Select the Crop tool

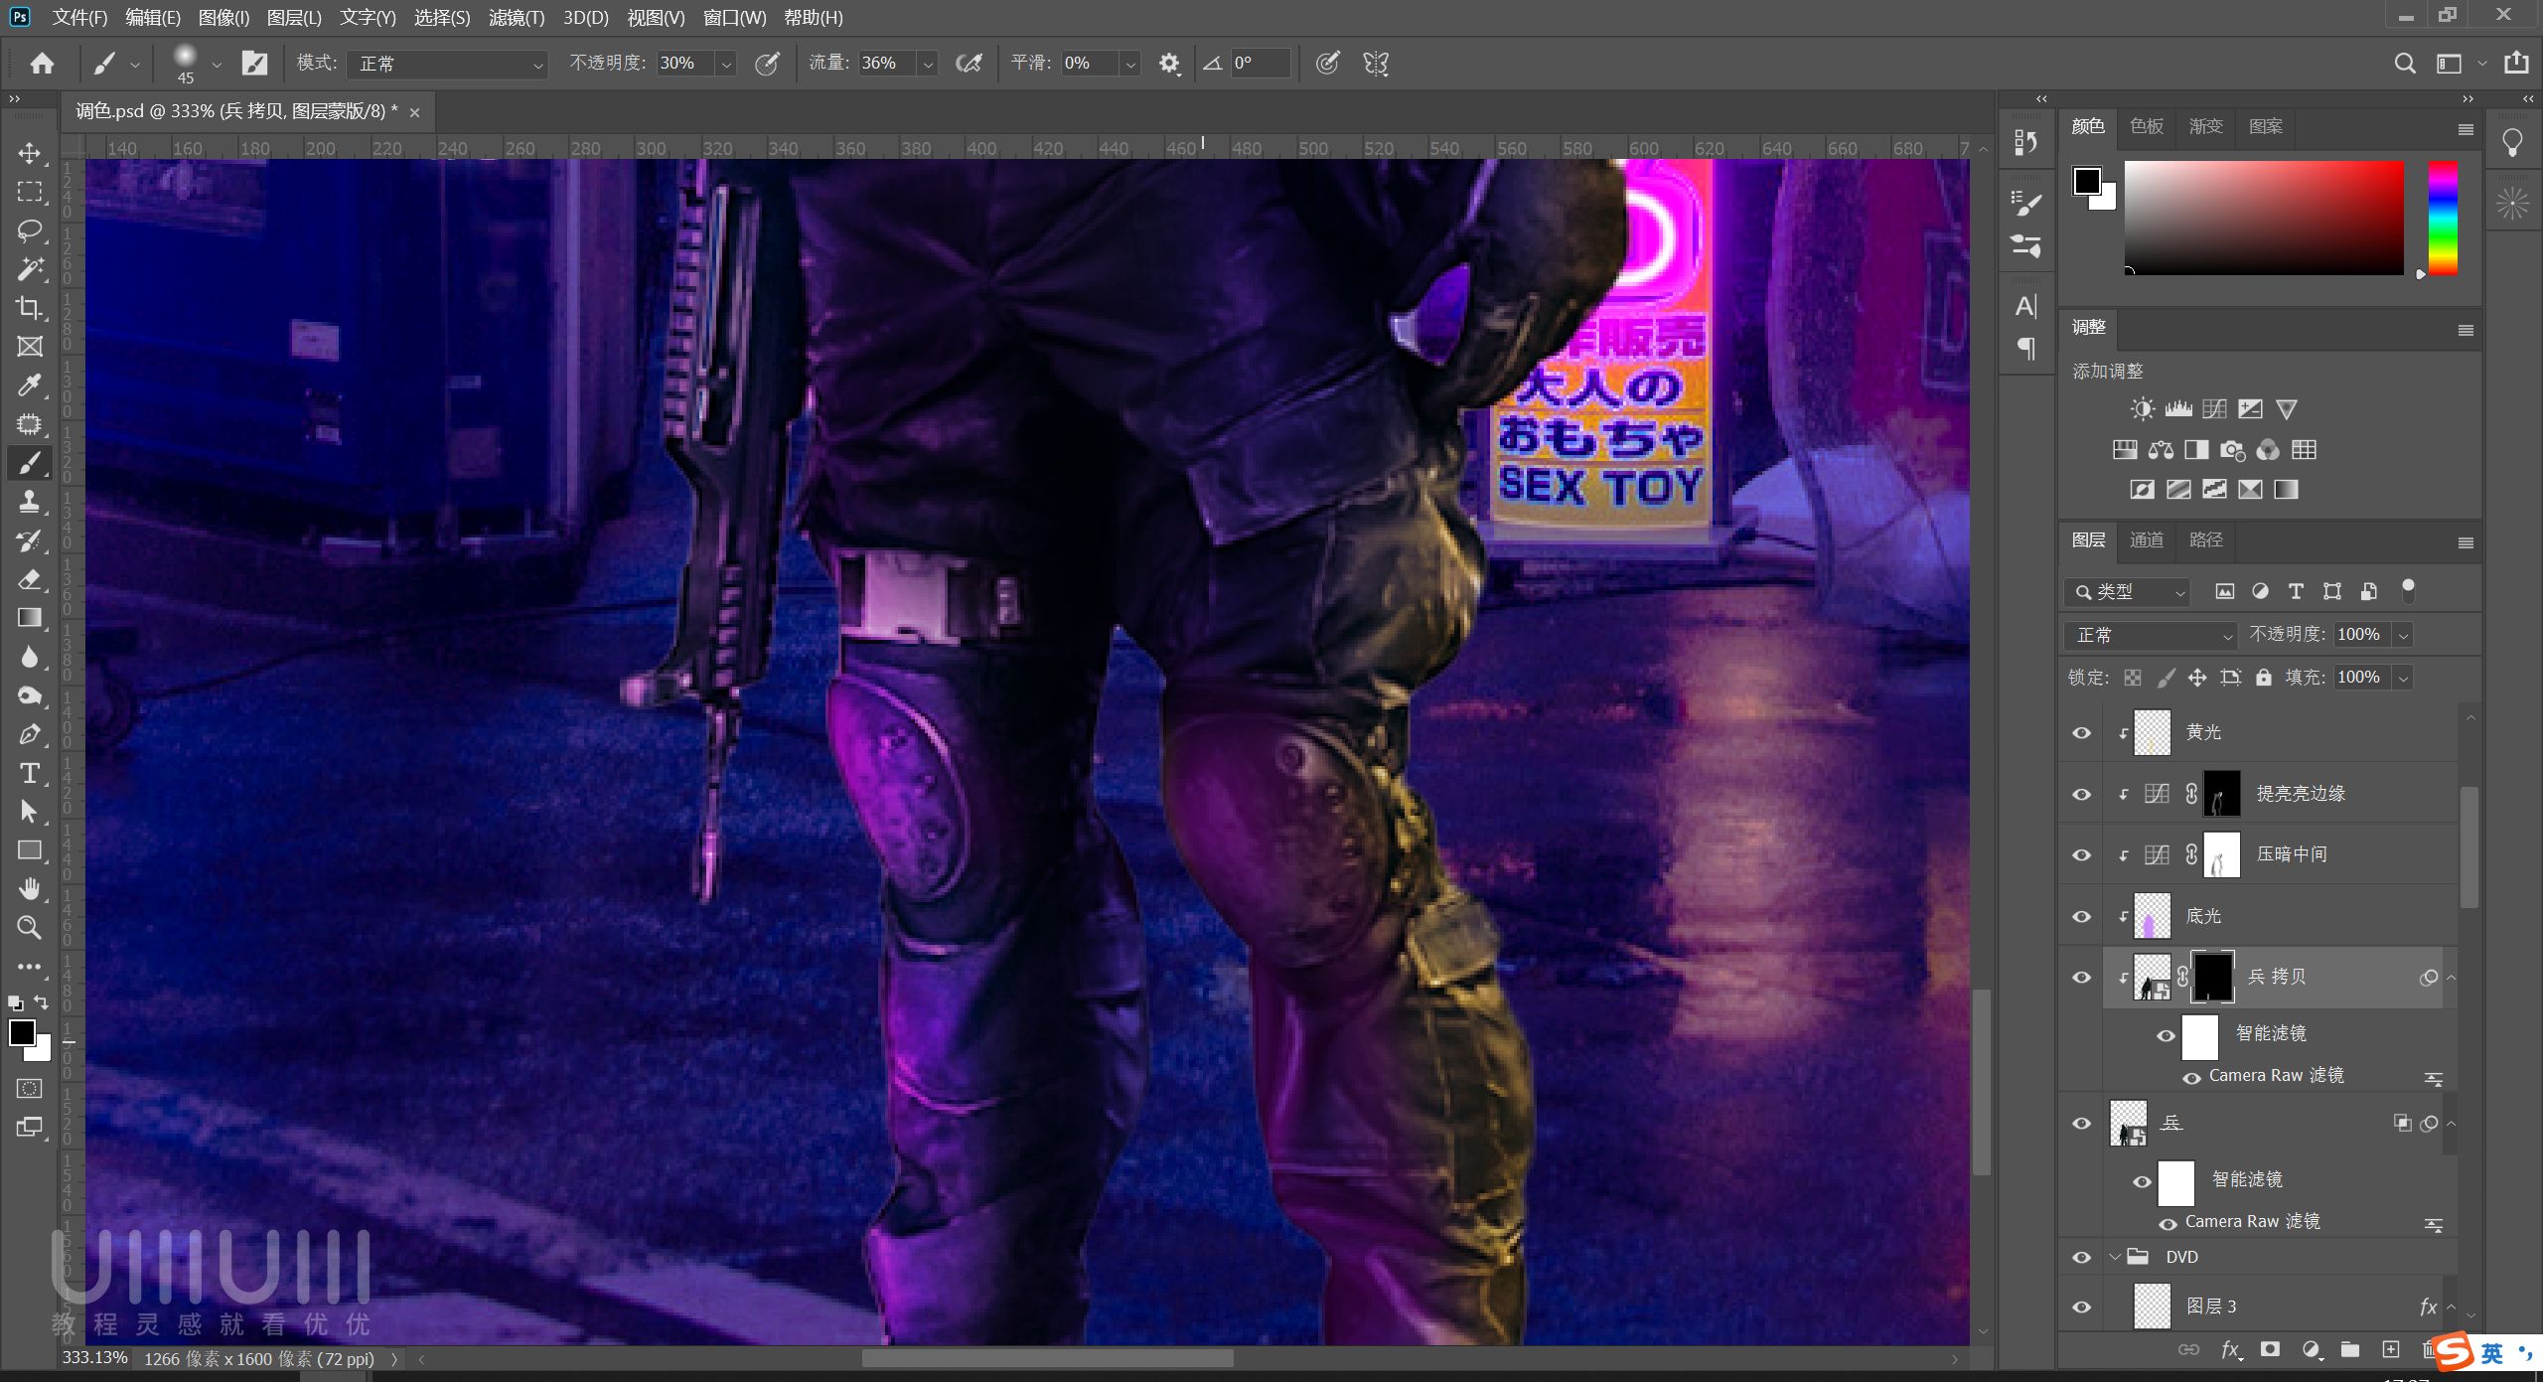point(30,308)
